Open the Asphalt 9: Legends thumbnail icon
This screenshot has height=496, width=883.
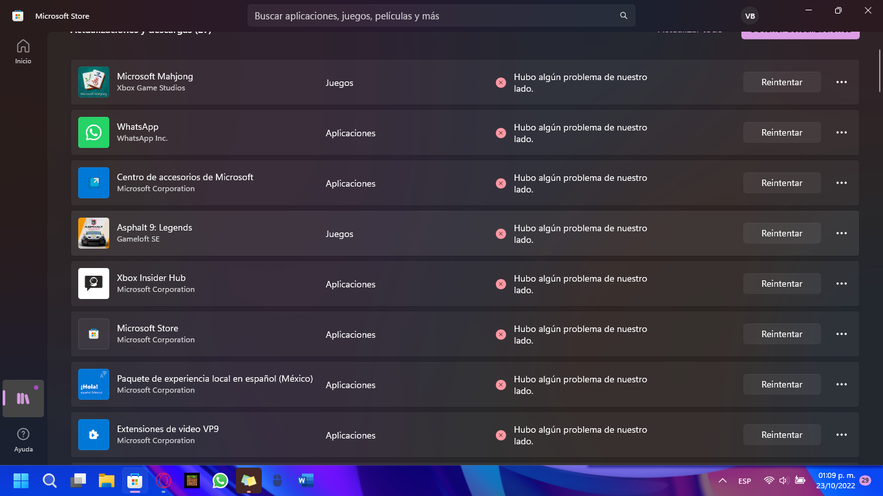tap(94, 233)
